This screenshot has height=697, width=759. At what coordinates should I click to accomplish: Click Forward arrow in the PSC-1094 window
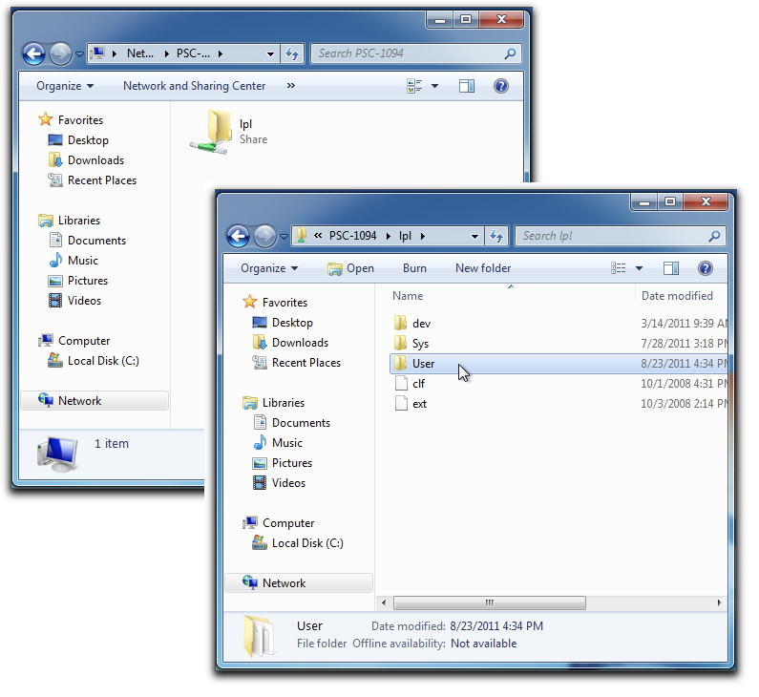point(60,53)
